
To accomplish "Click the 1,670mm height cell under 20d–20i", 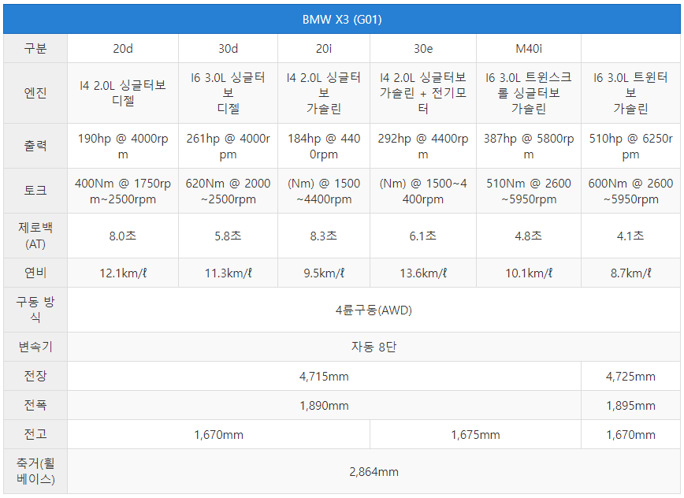I will click(218, 434).
